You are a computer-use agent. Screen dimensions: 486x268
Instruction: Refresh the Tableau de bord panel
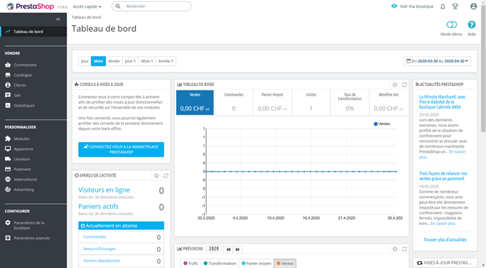click(405, 84)
